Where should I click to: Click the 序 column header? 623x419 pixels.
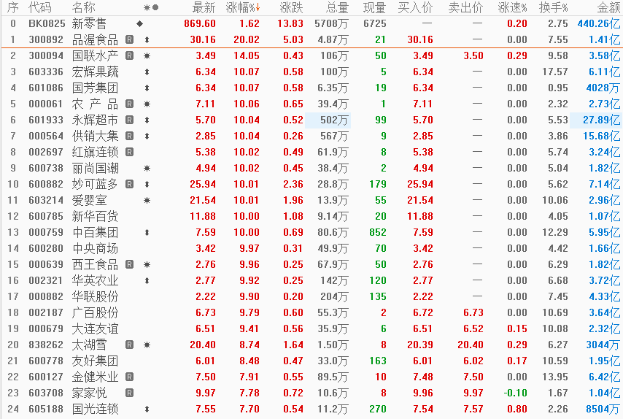[x=12, y=7]
